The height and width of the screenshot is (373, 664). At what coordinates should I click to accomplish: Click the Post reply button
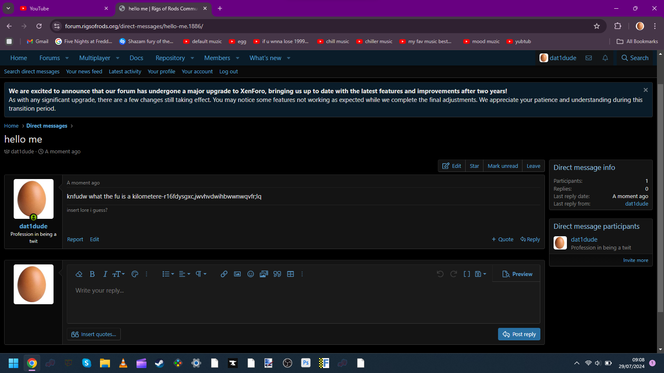519,334
